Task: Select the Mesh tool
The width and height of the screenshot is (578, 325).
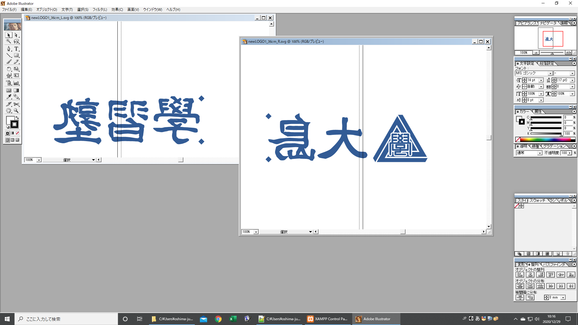Action: pyautogui.click(x=9, y=90)
